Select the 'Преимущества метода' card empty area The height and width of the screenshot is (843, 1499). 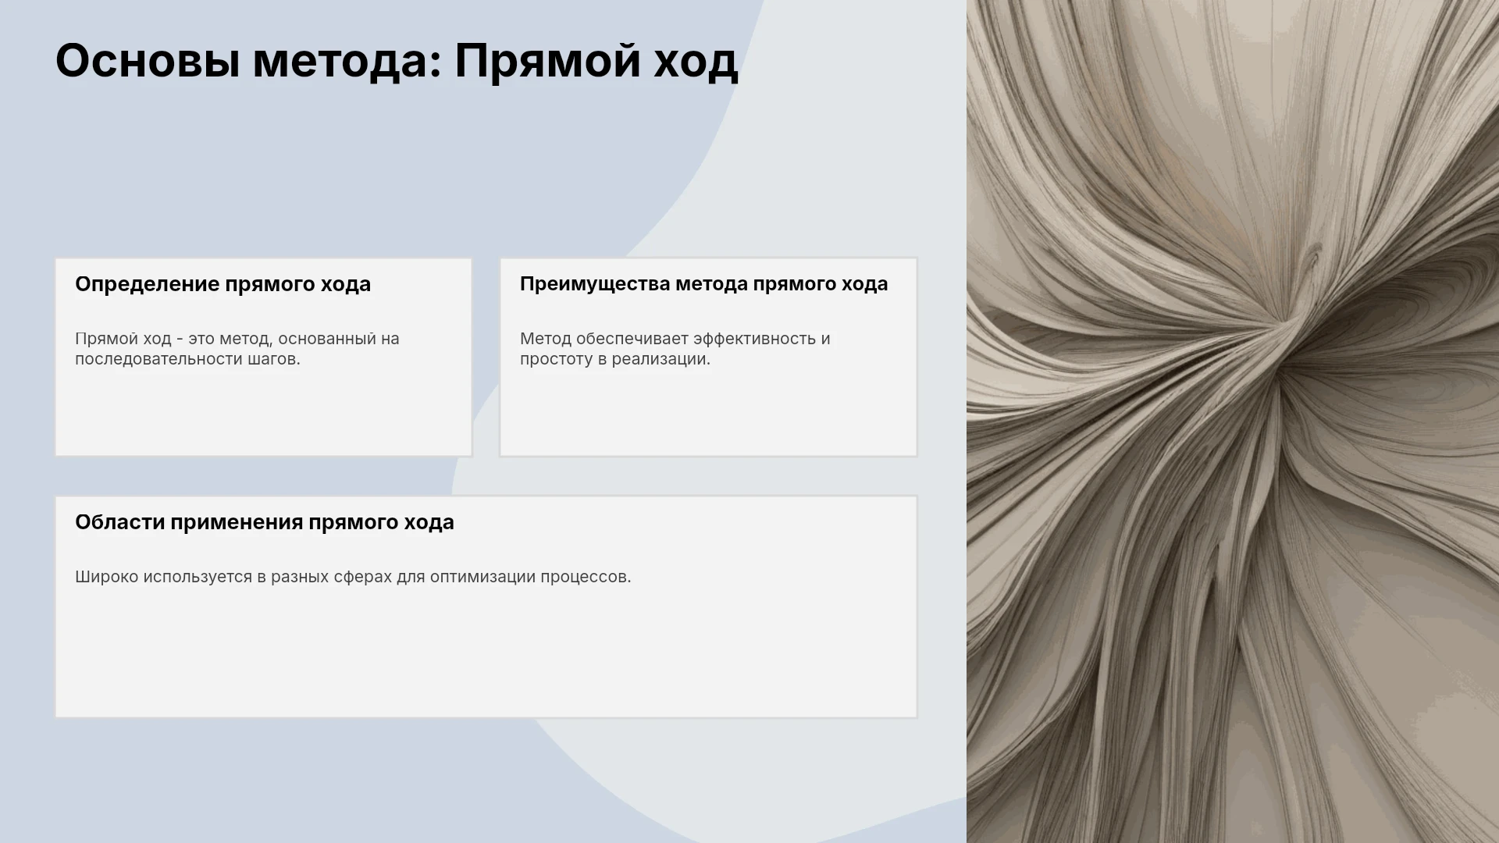708,414
